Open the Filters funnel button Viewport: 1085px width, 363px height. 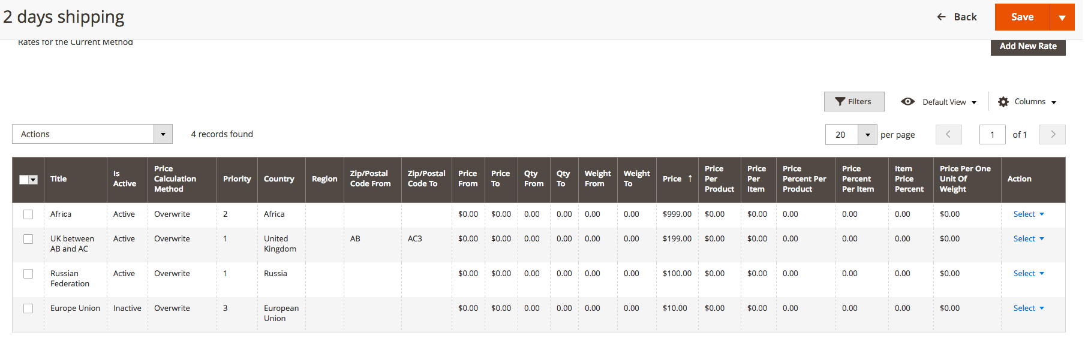[853, 102]
